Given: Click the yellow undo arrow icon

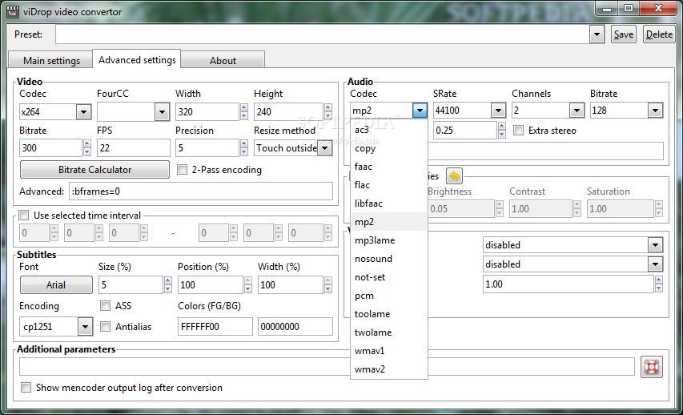Looking at the screenshot, I should (x=454, y=176).
